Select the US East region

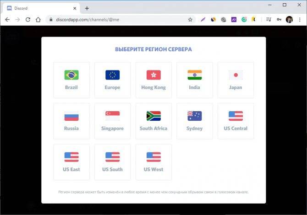click(71, 162)
